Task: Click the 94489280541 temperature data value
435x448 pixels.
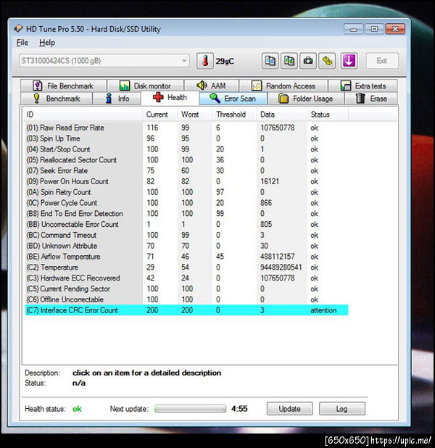Action: (281, 267)
